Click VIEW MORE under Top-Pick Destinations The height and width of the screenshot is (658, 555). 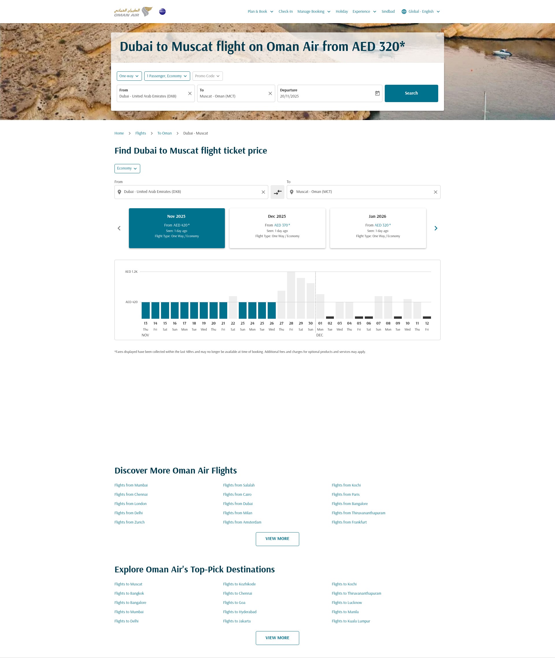click(x=277, y=638)
